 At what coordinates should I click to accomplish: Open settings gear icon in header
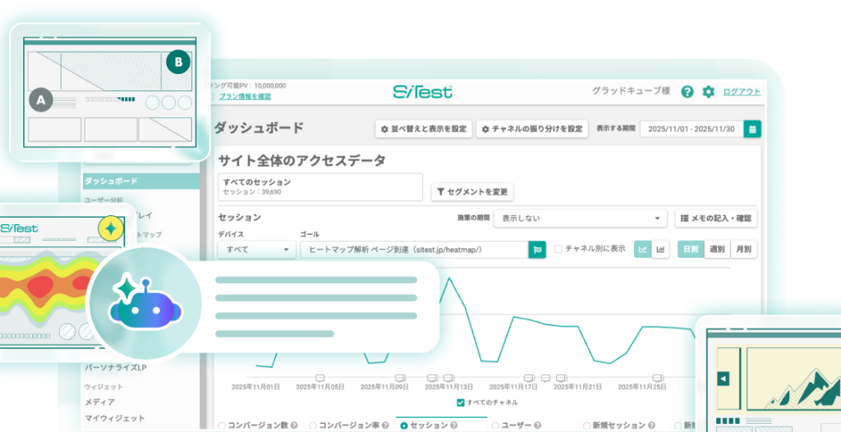click(709, 92)
